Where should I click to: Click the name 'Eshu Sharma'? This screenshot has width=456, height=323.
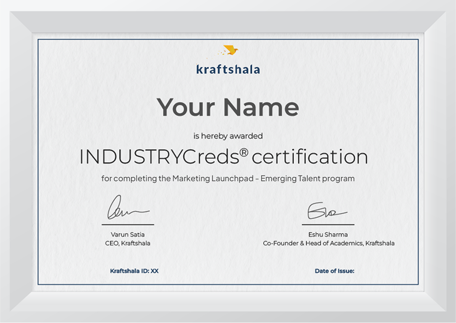pyautogui.click(x=328, y=235)
